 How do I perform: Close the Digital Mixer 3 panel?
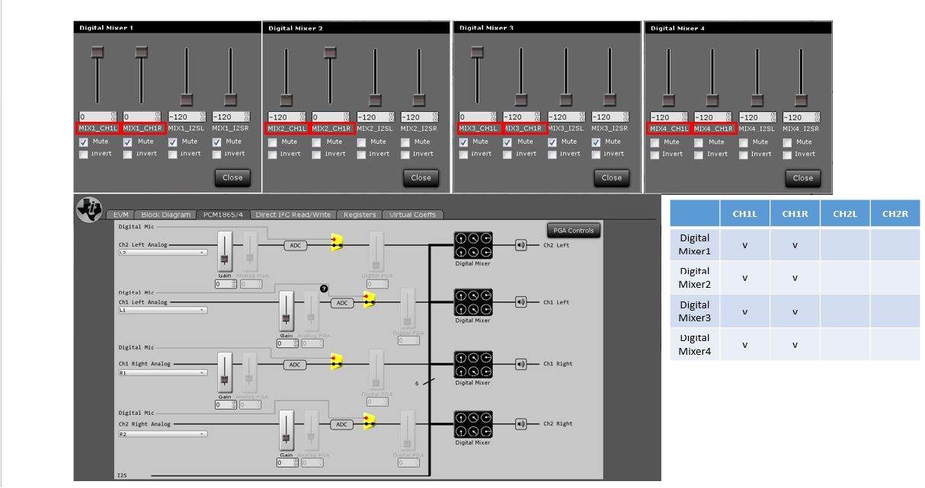click(612, 177)
